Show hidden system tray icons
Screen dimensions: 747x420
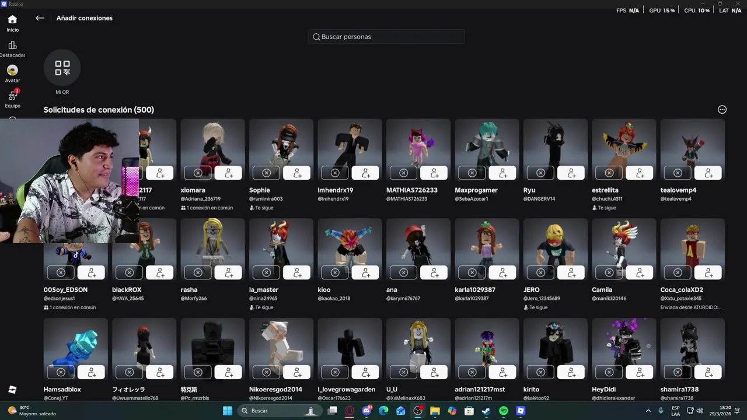(x=648, y=411)
